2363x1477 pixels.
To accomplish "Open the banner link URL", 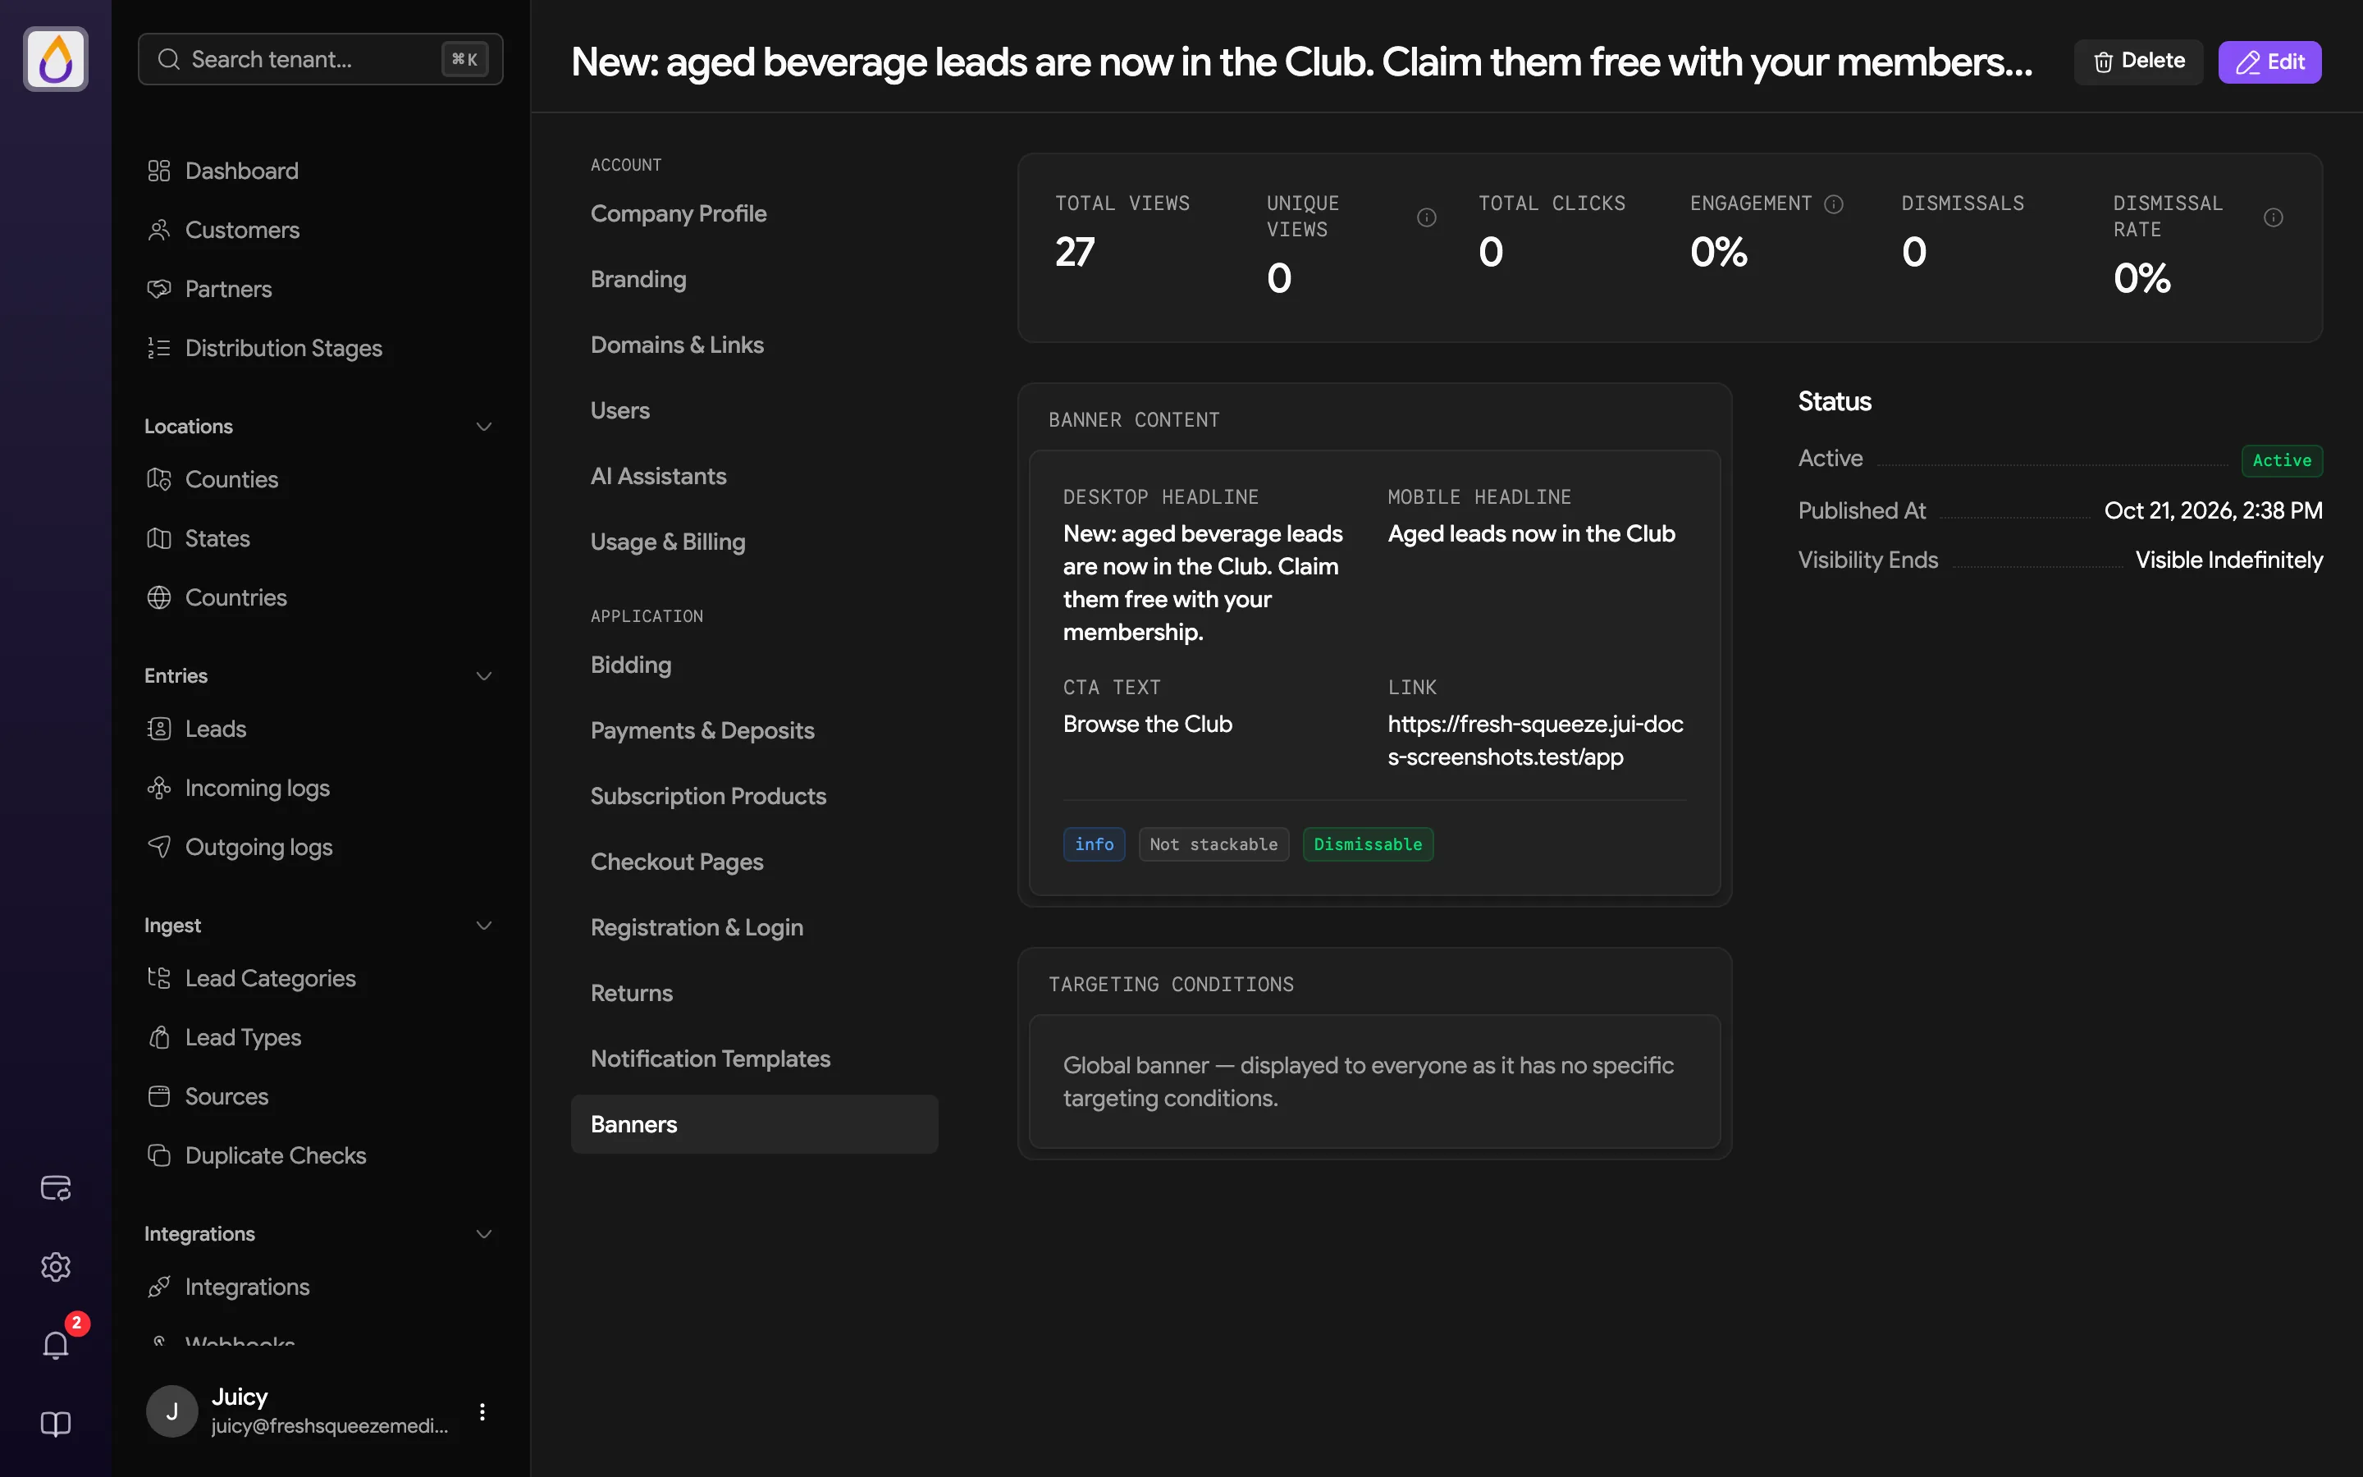I will tap(1535, 740).
